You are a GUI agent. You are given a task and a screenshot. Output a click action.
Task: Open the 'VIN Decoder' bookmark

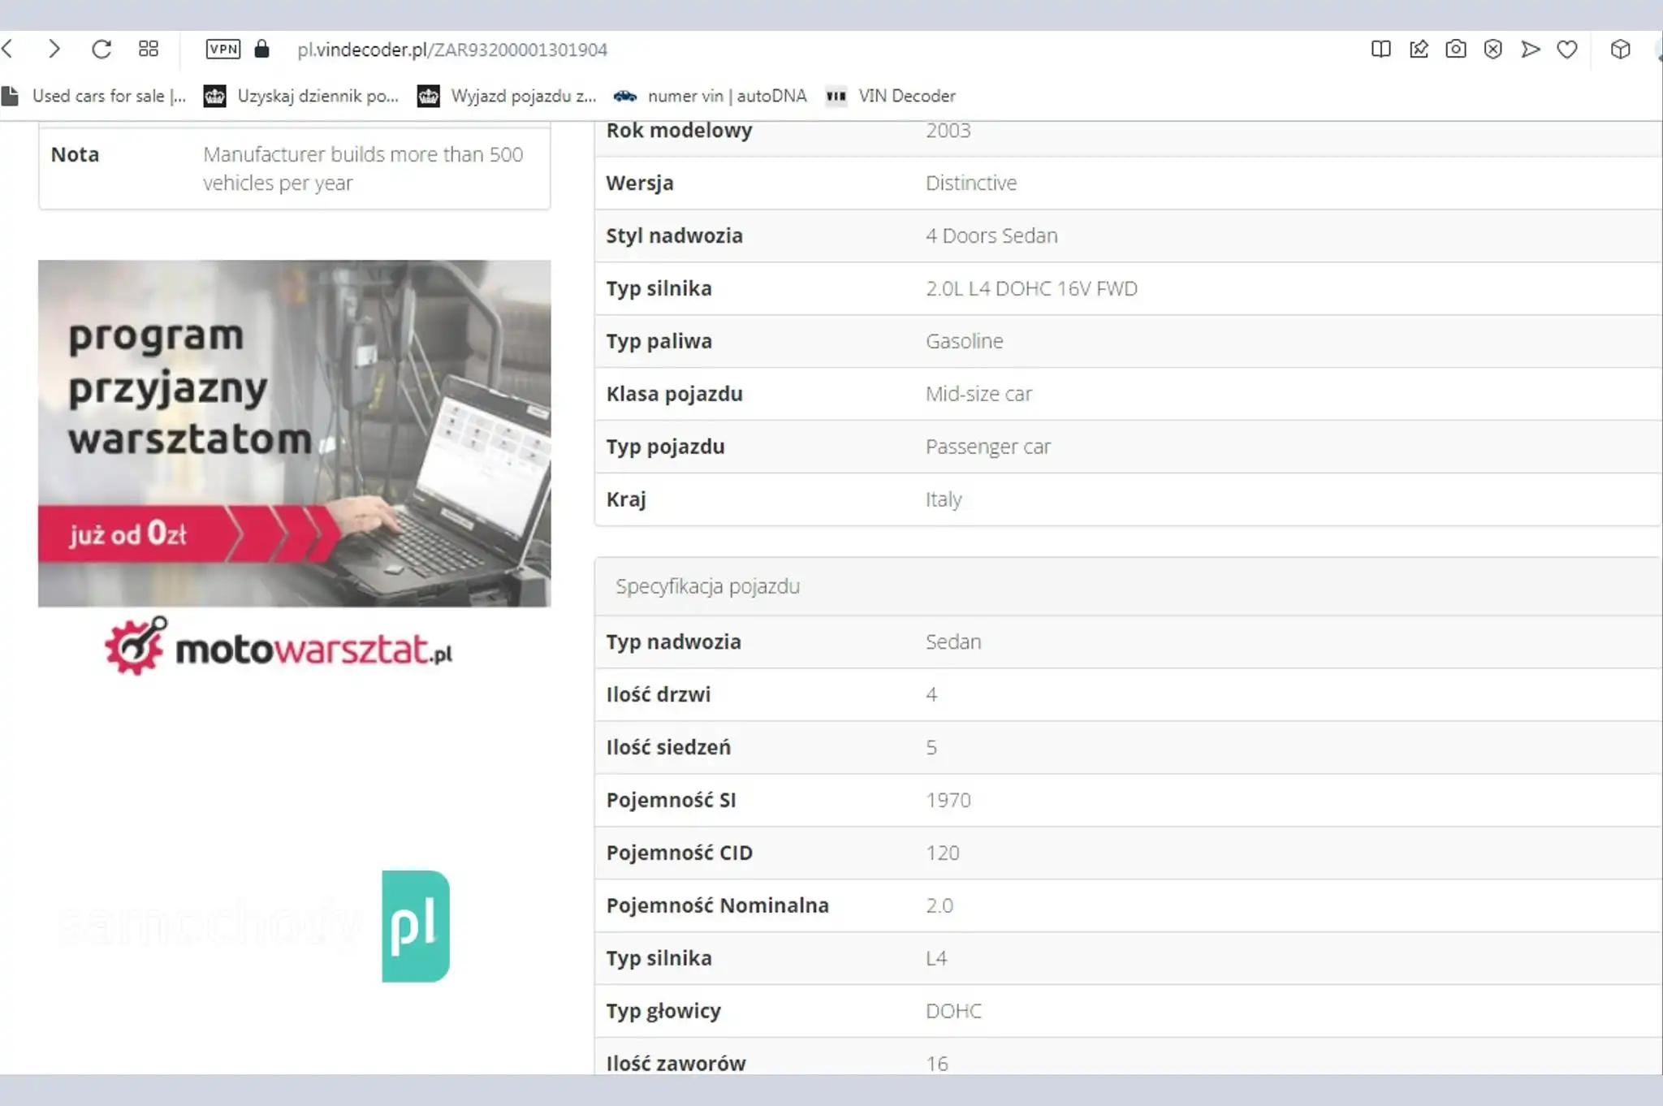pyautogui.click(x=891, y=96)
